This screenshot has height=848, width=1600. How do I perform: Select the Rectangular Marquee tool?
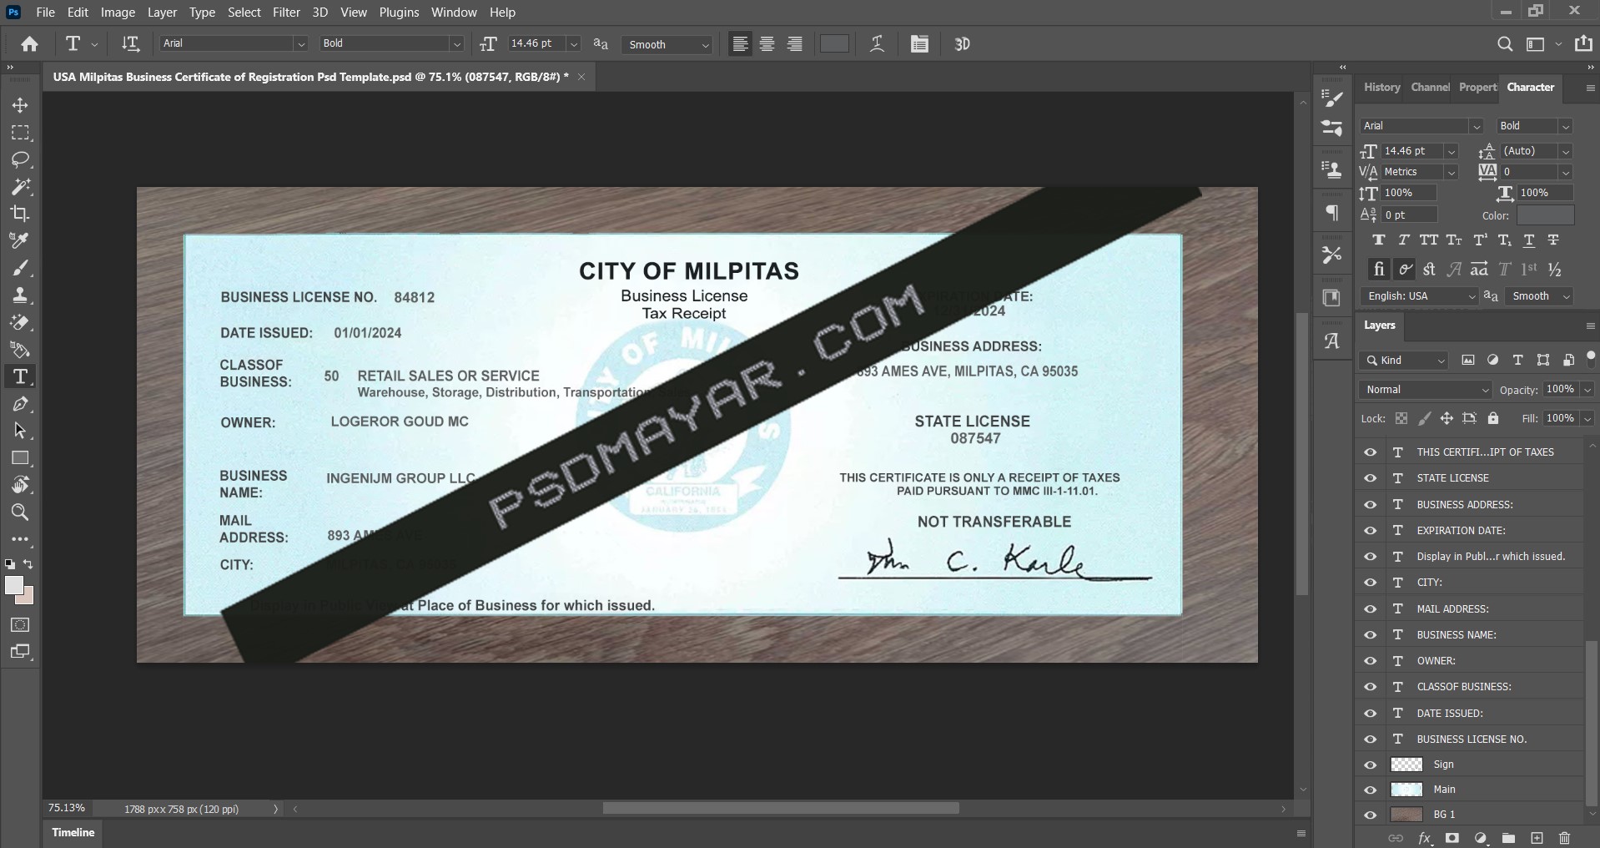[x=20, y=133]
